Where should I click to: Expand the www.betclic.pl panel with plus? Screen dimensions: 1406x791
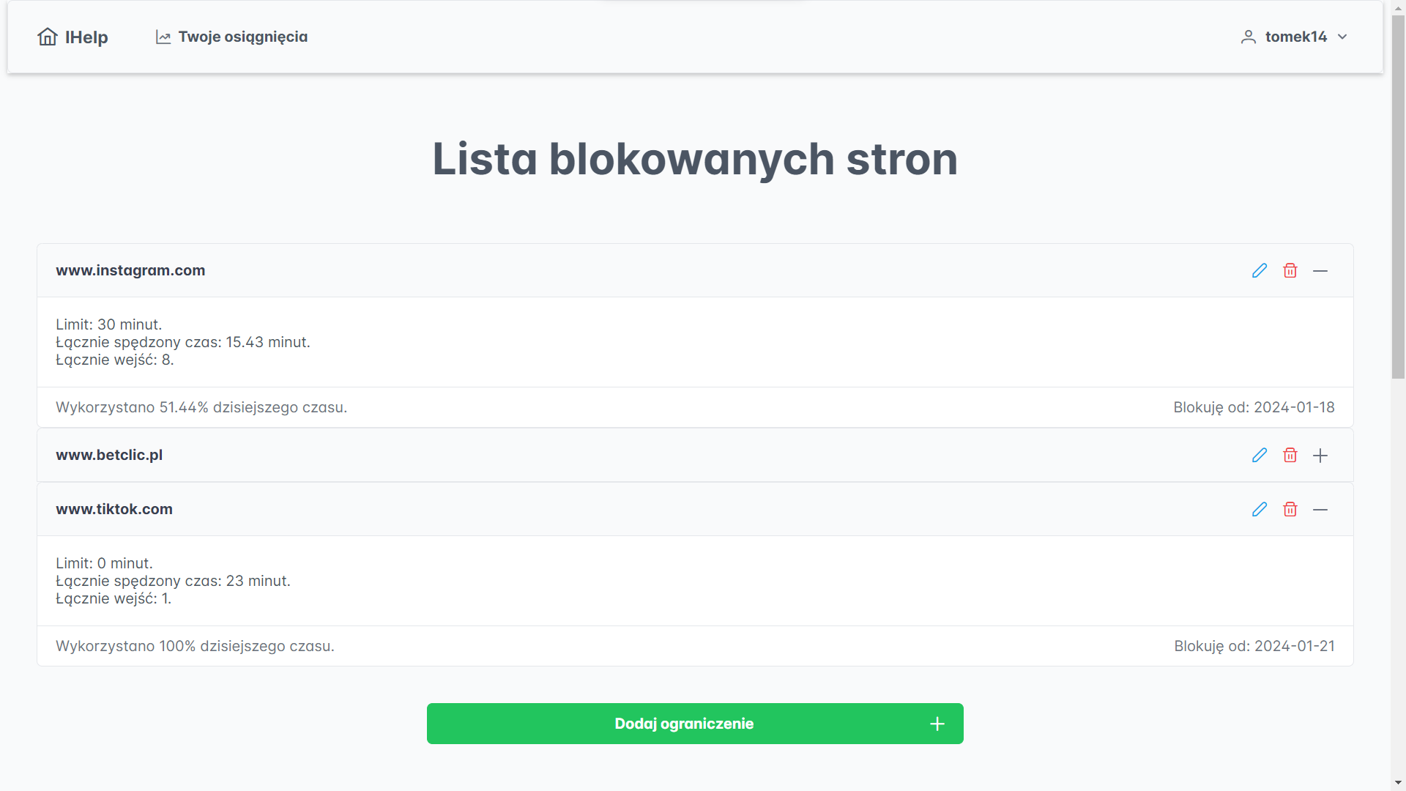click(x=1320, y=456)
